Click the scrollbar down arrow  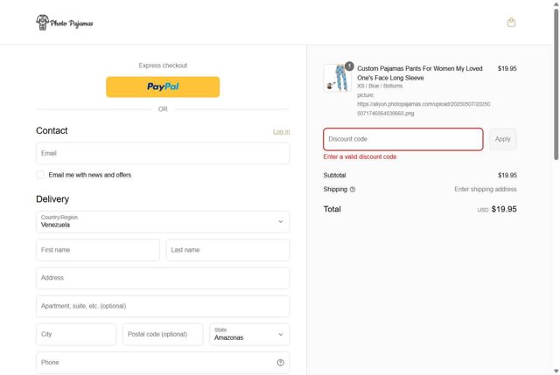[x=556, y=372]
